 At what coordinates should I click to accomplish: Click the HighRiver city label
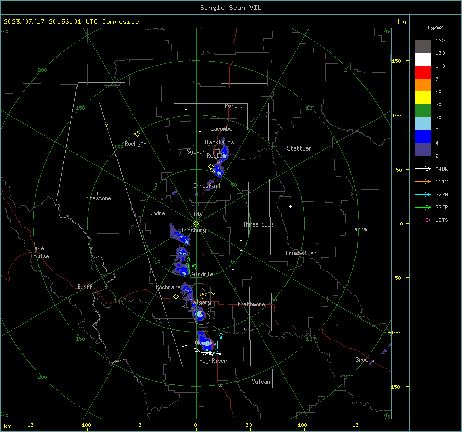coord(213,361)
